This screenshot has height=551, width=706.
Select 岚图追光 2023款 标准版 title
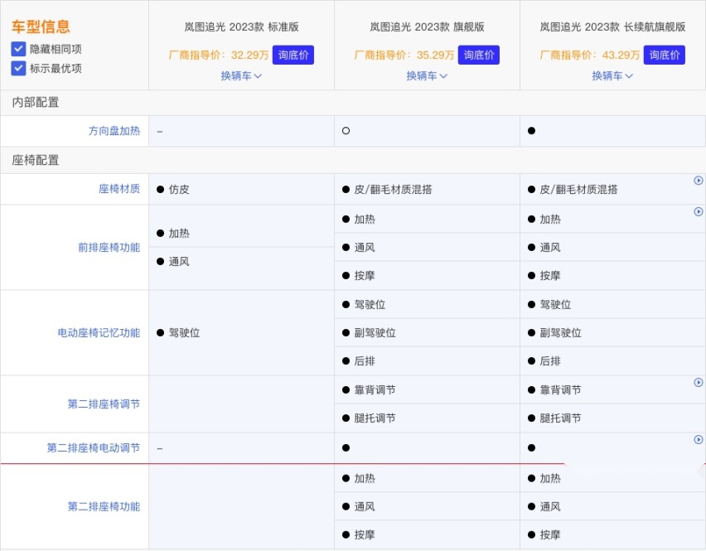241,27
